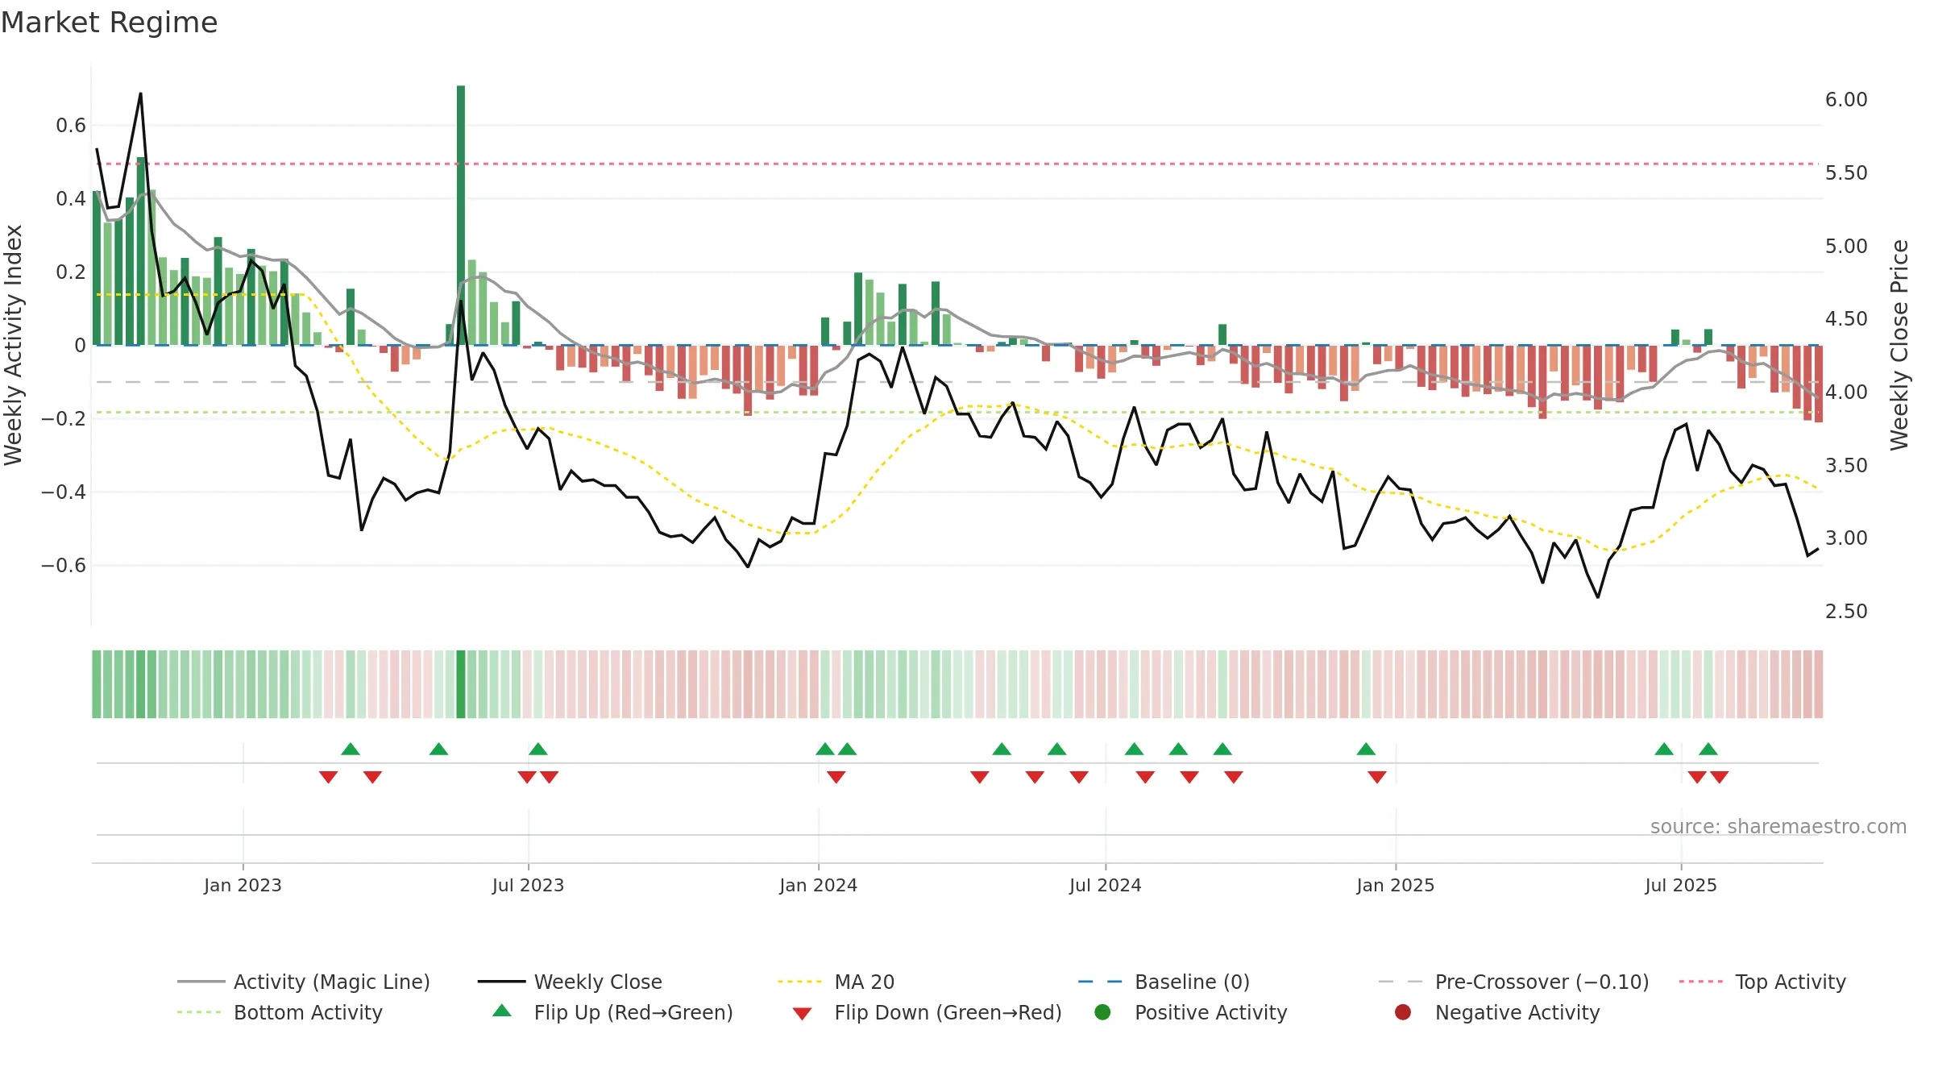Viewport: 1934px width, 1088px height.
Task: Click the 6.00 price axis tick
Action: [x=1846, y=100]
